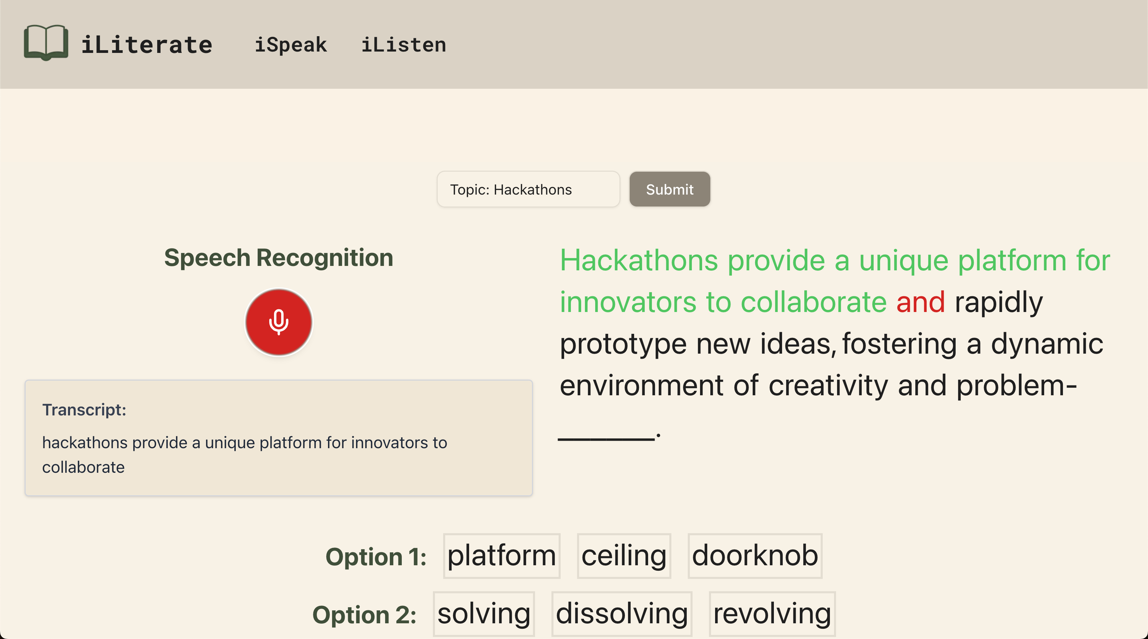This screenshot has height=639, width=1148.
Task: Click the Transcript text box
Action: (278, 438)
